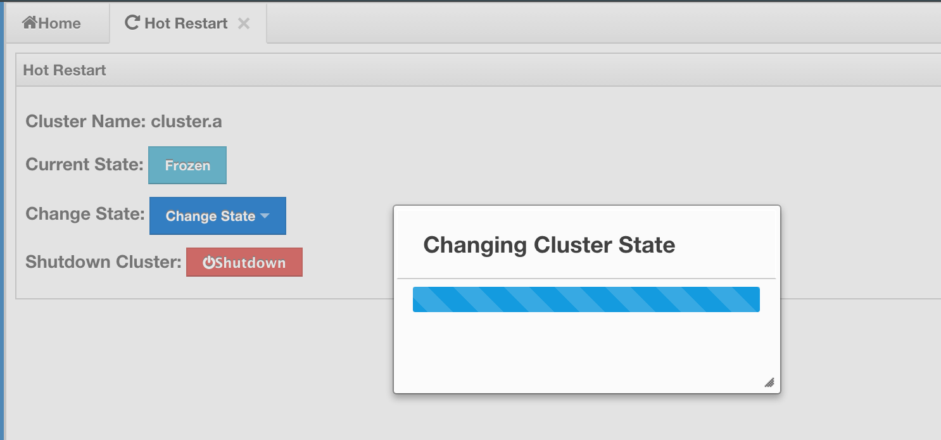Click the Frozen state badge
This screenshot has height=440, width=941.
(187, 165)
